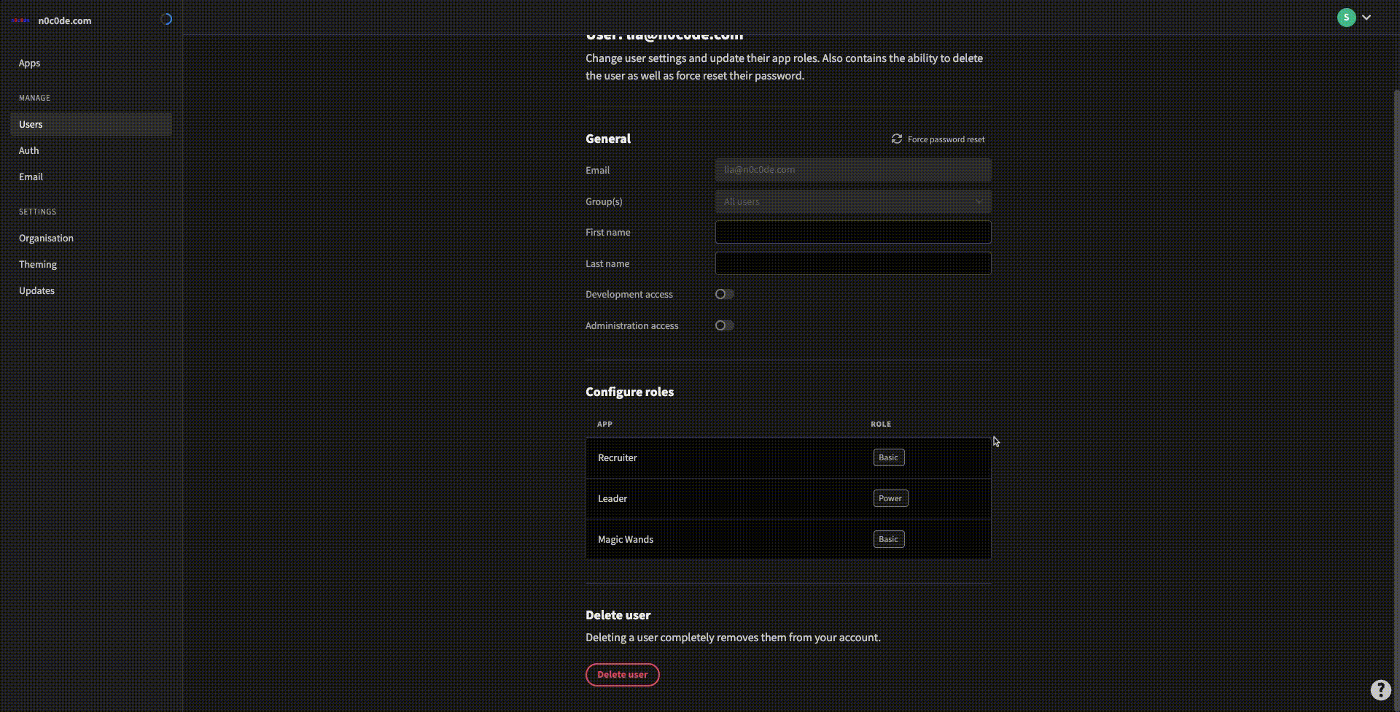
Task: Click the Basic role tag for Recruiter
Action: 889,457
